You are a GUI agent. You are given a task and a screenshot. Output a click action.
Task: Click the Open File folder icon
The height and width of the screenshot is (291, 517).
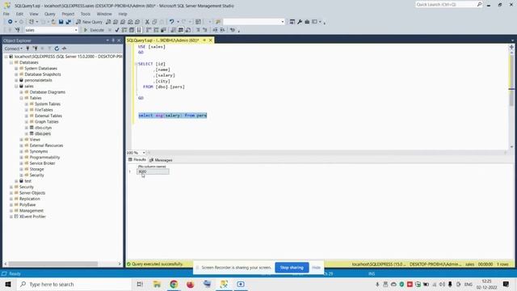click(53, 22)
